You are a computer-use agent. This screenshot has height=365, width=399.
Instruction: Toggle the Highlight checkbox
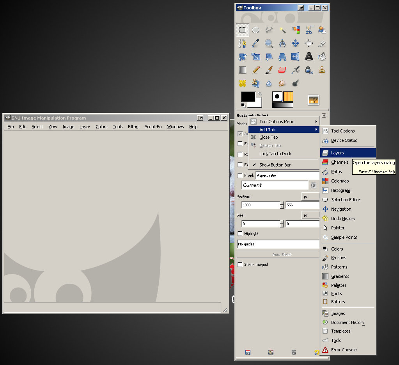(240, 233)
